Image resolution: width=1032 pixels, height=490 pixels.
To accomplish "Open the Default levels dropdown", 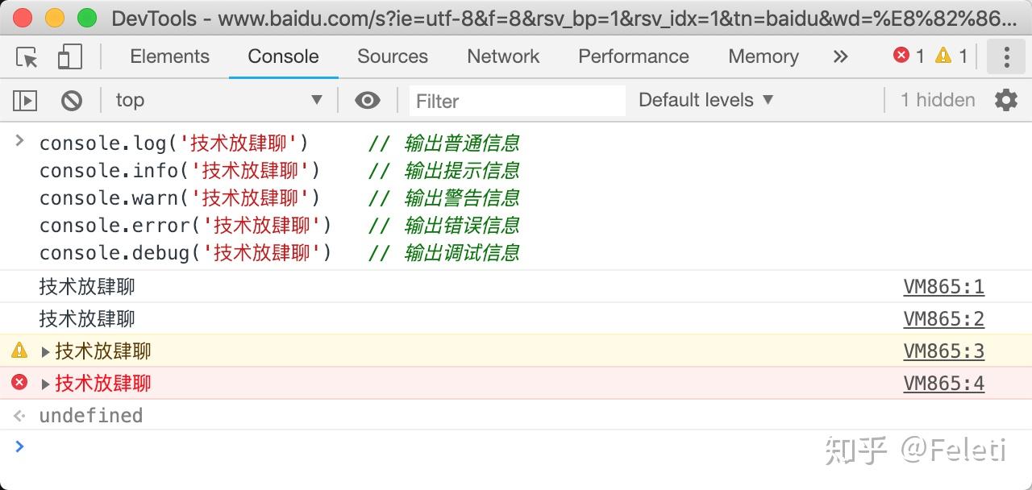I will pyautogui.click(x=705, y=100).
